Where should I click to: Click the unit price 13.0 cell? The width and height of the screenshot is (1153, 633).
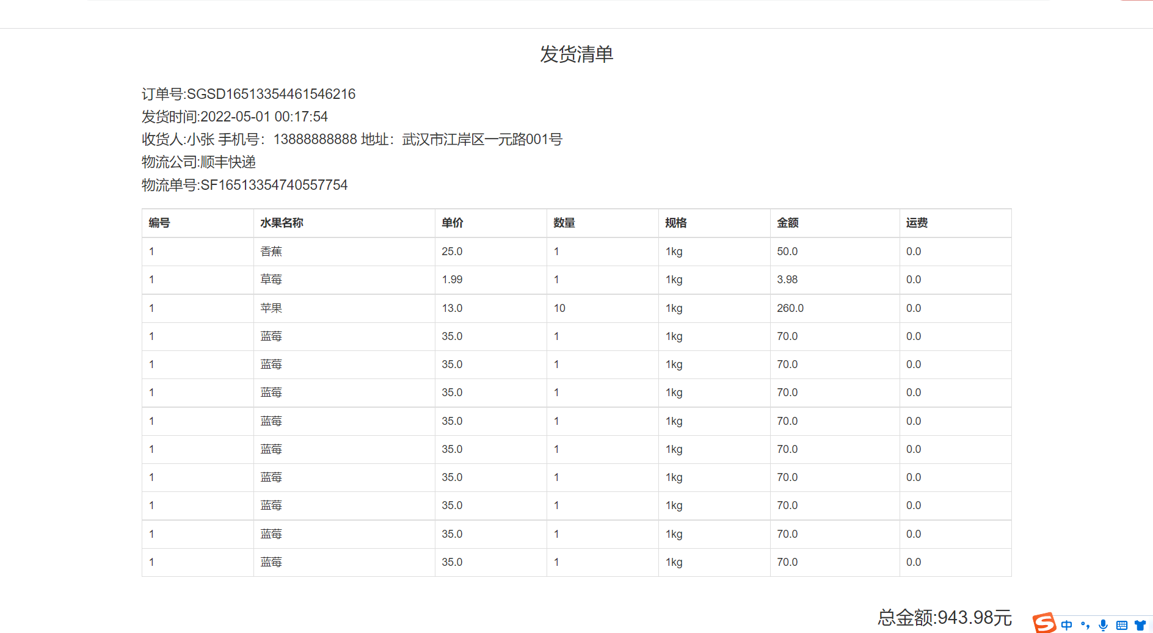(x=491, y=308)
